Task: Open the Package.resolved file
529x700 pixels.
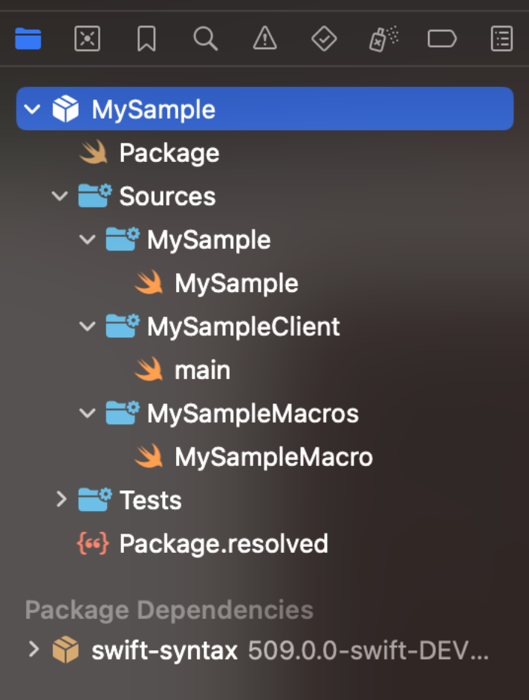Action: click(203, 544)
